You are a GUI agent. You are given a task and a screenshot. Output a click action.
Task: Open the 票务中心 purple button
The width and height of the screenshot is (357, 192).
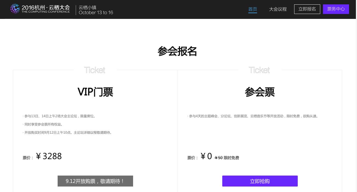336,9
